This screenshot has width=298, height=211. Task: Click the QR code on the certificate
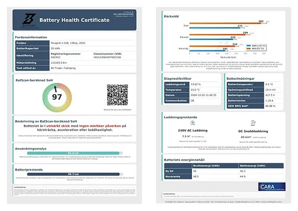(117, 95)
